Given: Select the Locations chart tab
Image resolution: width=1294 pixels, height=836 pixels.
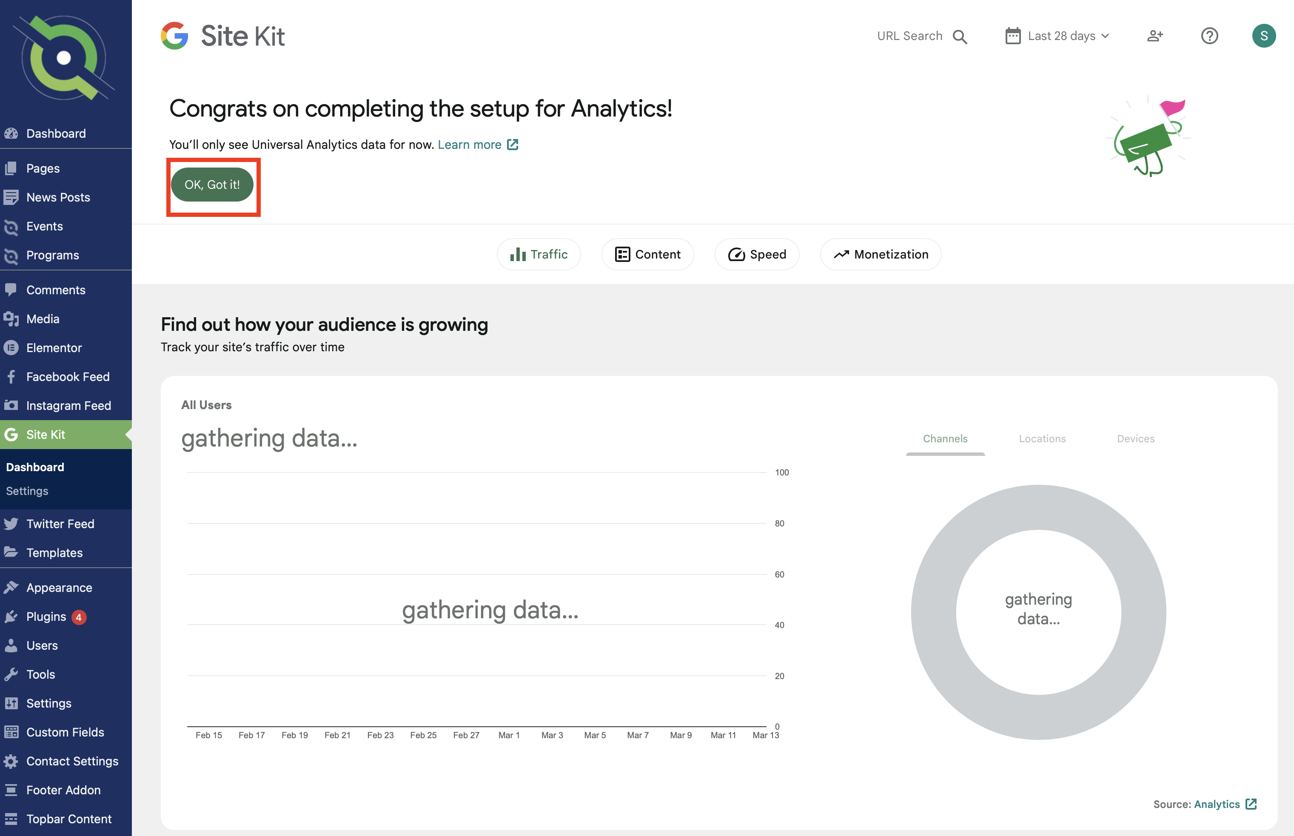Looking at the screenshot, I should (1042, 439).
